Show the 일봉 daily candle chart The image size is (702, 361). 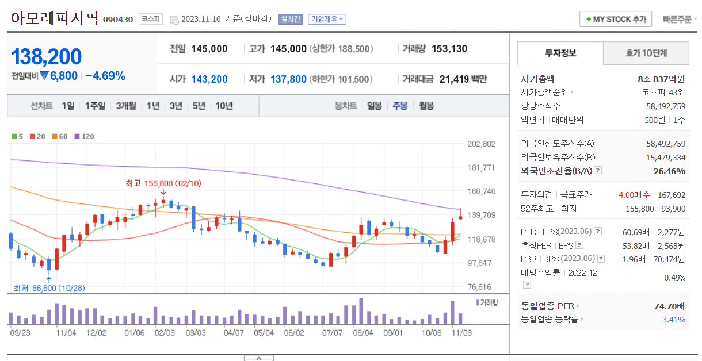pyautogui.click(x=374, y=106)
